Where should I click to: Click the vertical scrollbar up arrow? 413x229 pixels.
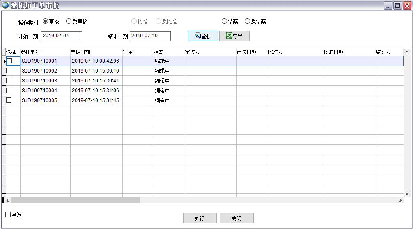407,52
